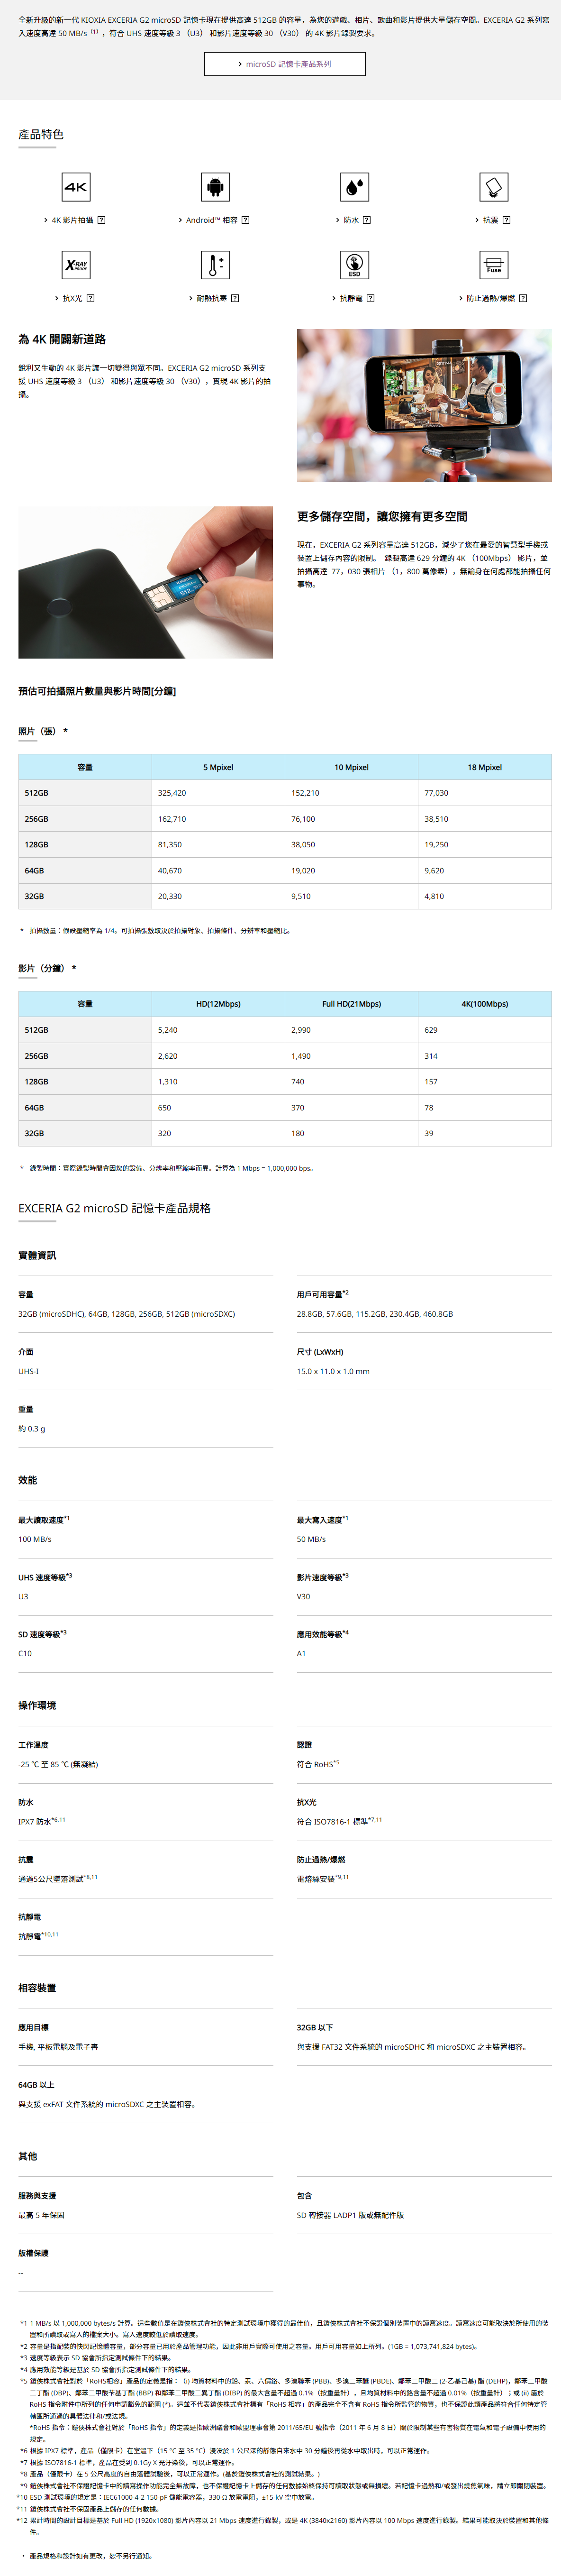Click the 4K(100Mbps) column header

point(484,1004)
